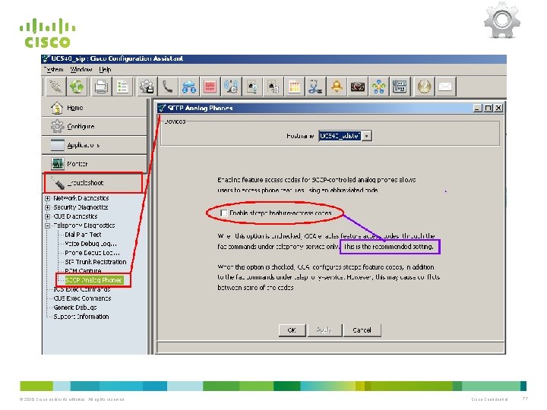Open the blue topology view icon
547x410 pixels.
point(378,87)
